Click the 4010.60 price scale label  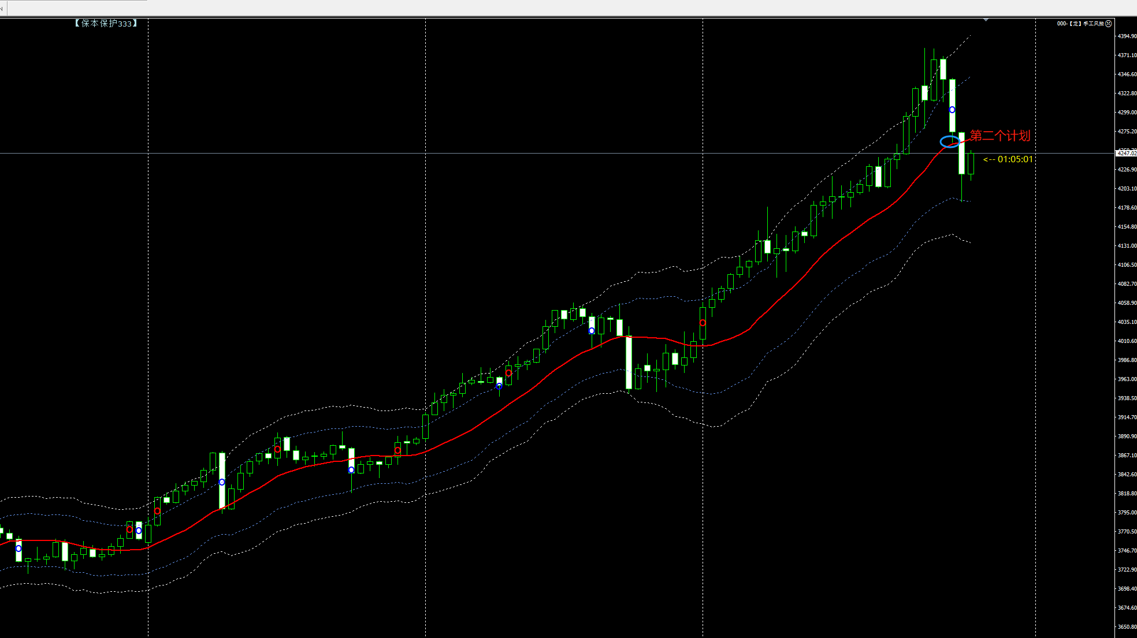pyautogui.click(x=1127, y=341)
